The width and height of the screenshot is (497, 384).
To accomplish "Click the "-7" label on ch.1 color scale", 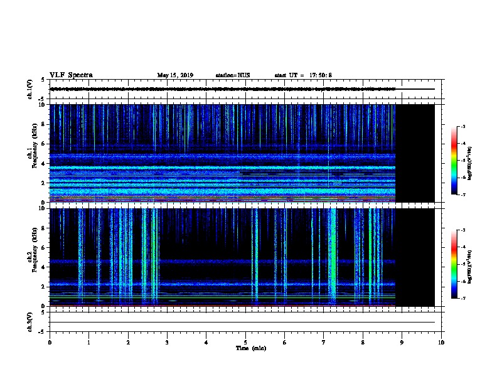I will tap(462, 195).
